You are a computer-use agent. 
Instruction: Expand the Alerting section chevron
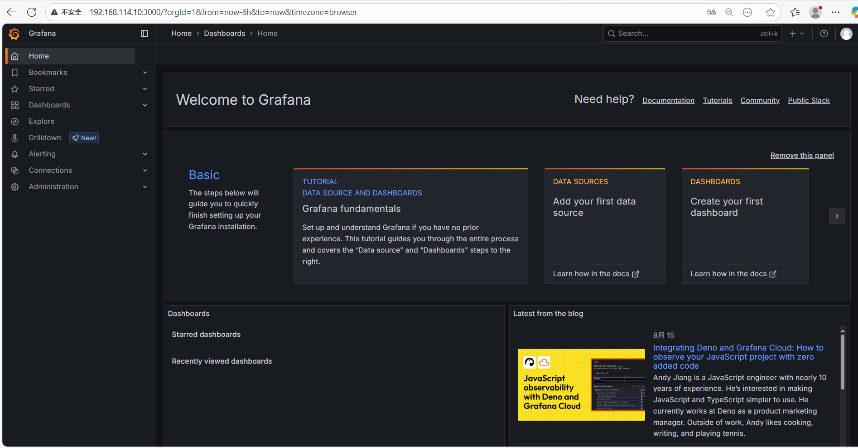tap(145, 154)
